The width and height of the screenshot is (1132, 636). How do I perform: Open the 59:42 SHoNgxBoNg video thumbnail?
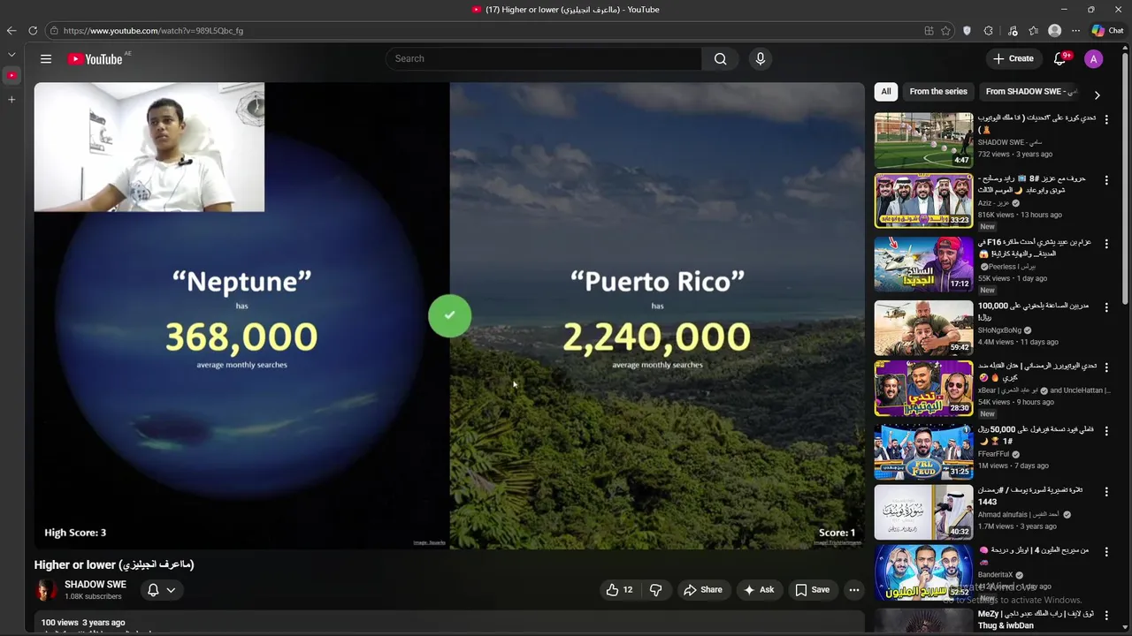pos(923,328)
